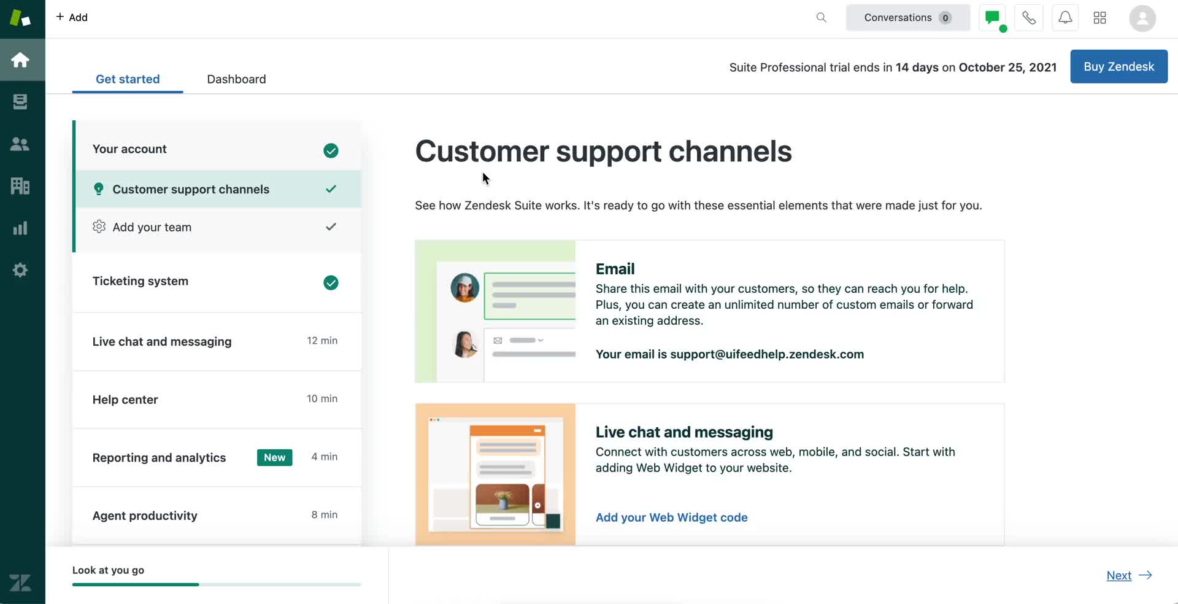Viewport: 1178px width, 604px height.
Task: Switch to the Dashboard tab
Action: (236, 79)
